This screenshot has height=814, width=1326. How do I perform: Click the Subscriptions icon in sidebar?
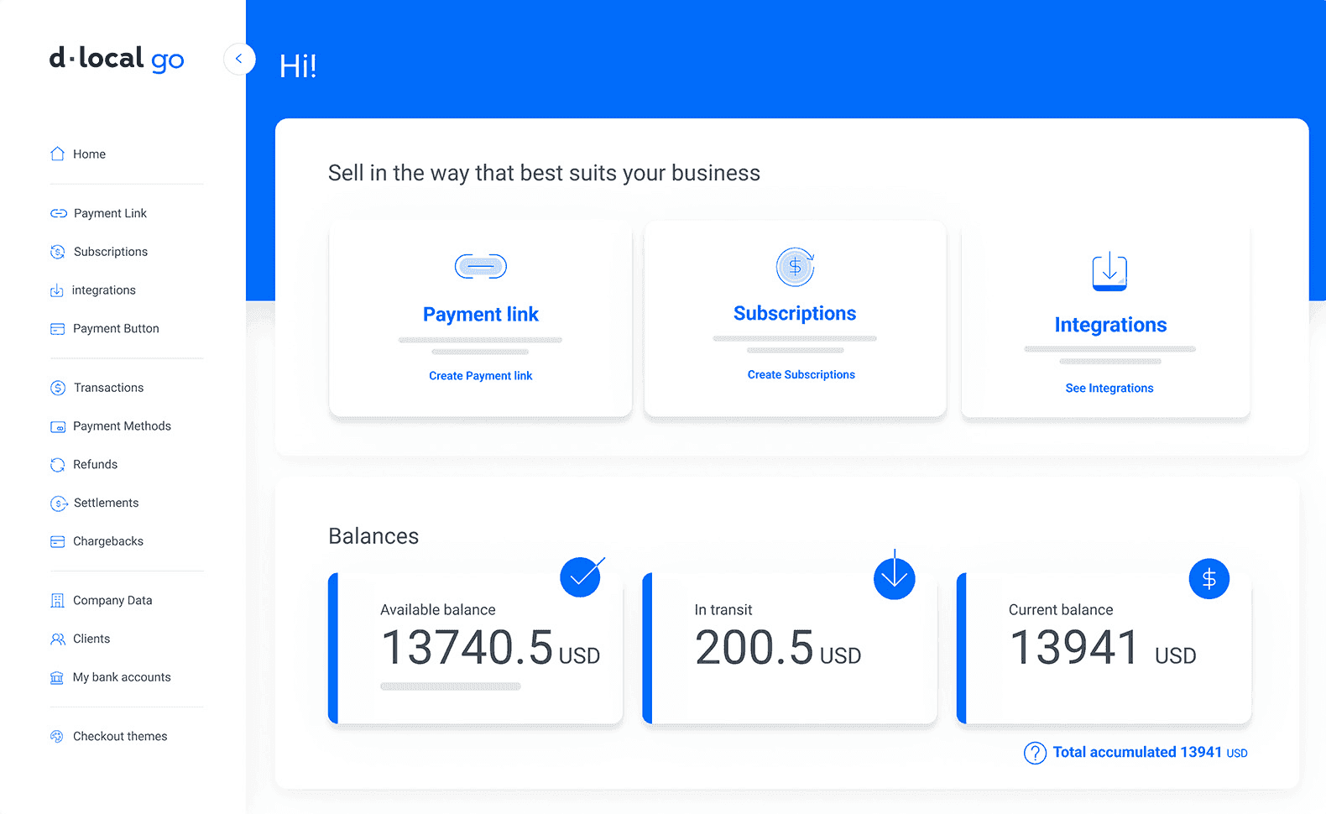point(57,252)
